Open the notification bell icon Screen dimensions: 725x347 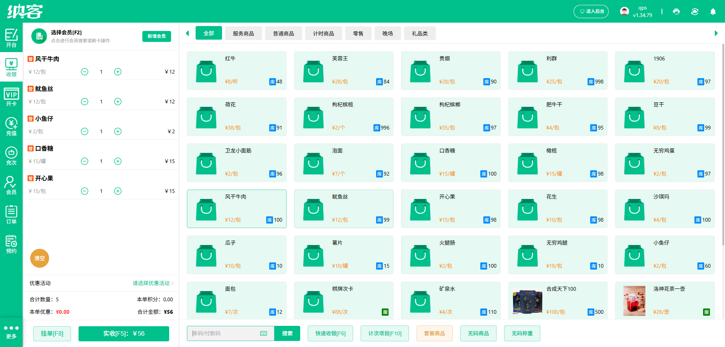(713, 12)
